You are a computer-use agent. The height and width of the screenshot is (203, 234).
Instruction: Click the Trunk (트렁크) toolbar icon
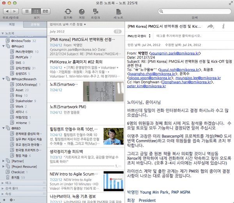pos(95,12)
